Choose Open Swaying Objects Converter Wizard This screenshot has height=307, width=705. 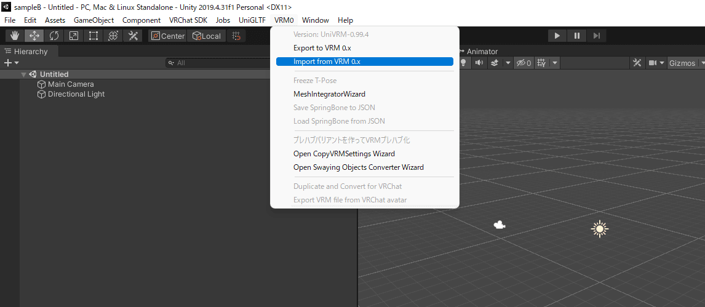pyautogui.click(x=365, y=167)
